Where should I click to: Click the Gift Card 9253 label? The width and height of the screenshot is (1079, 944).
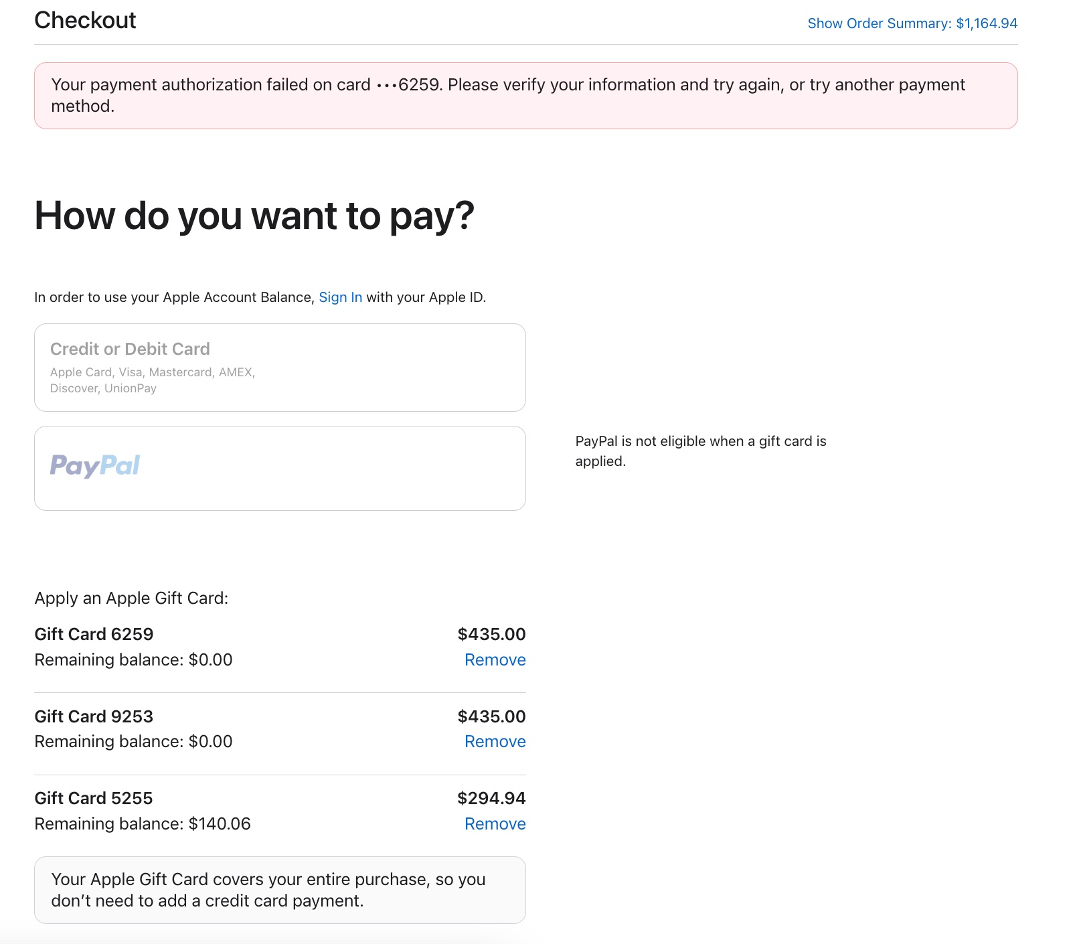[94, 716]
